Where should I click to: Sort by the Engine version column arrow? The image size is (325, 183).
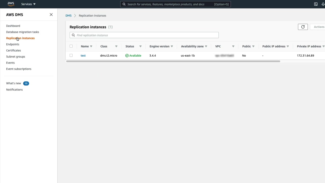click(172, 46)
